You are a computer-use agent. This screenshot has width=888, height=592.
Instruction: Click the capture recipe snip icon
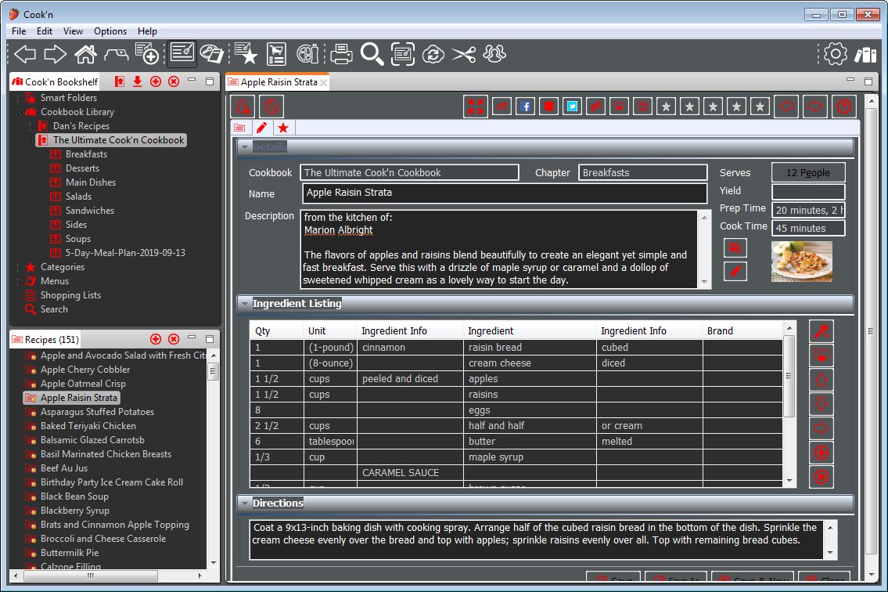403,54
